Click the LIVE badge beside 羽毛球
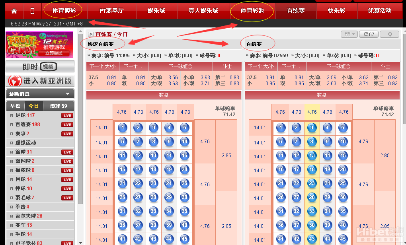Image resolution: width=406 pixels, height=245 pixels. pos(67,198)
